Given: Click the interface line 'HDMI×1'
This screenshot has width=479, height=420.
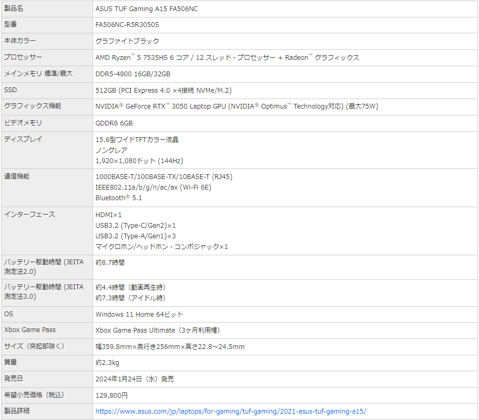Looking at the screenshot, I should (x=109, y=215).
